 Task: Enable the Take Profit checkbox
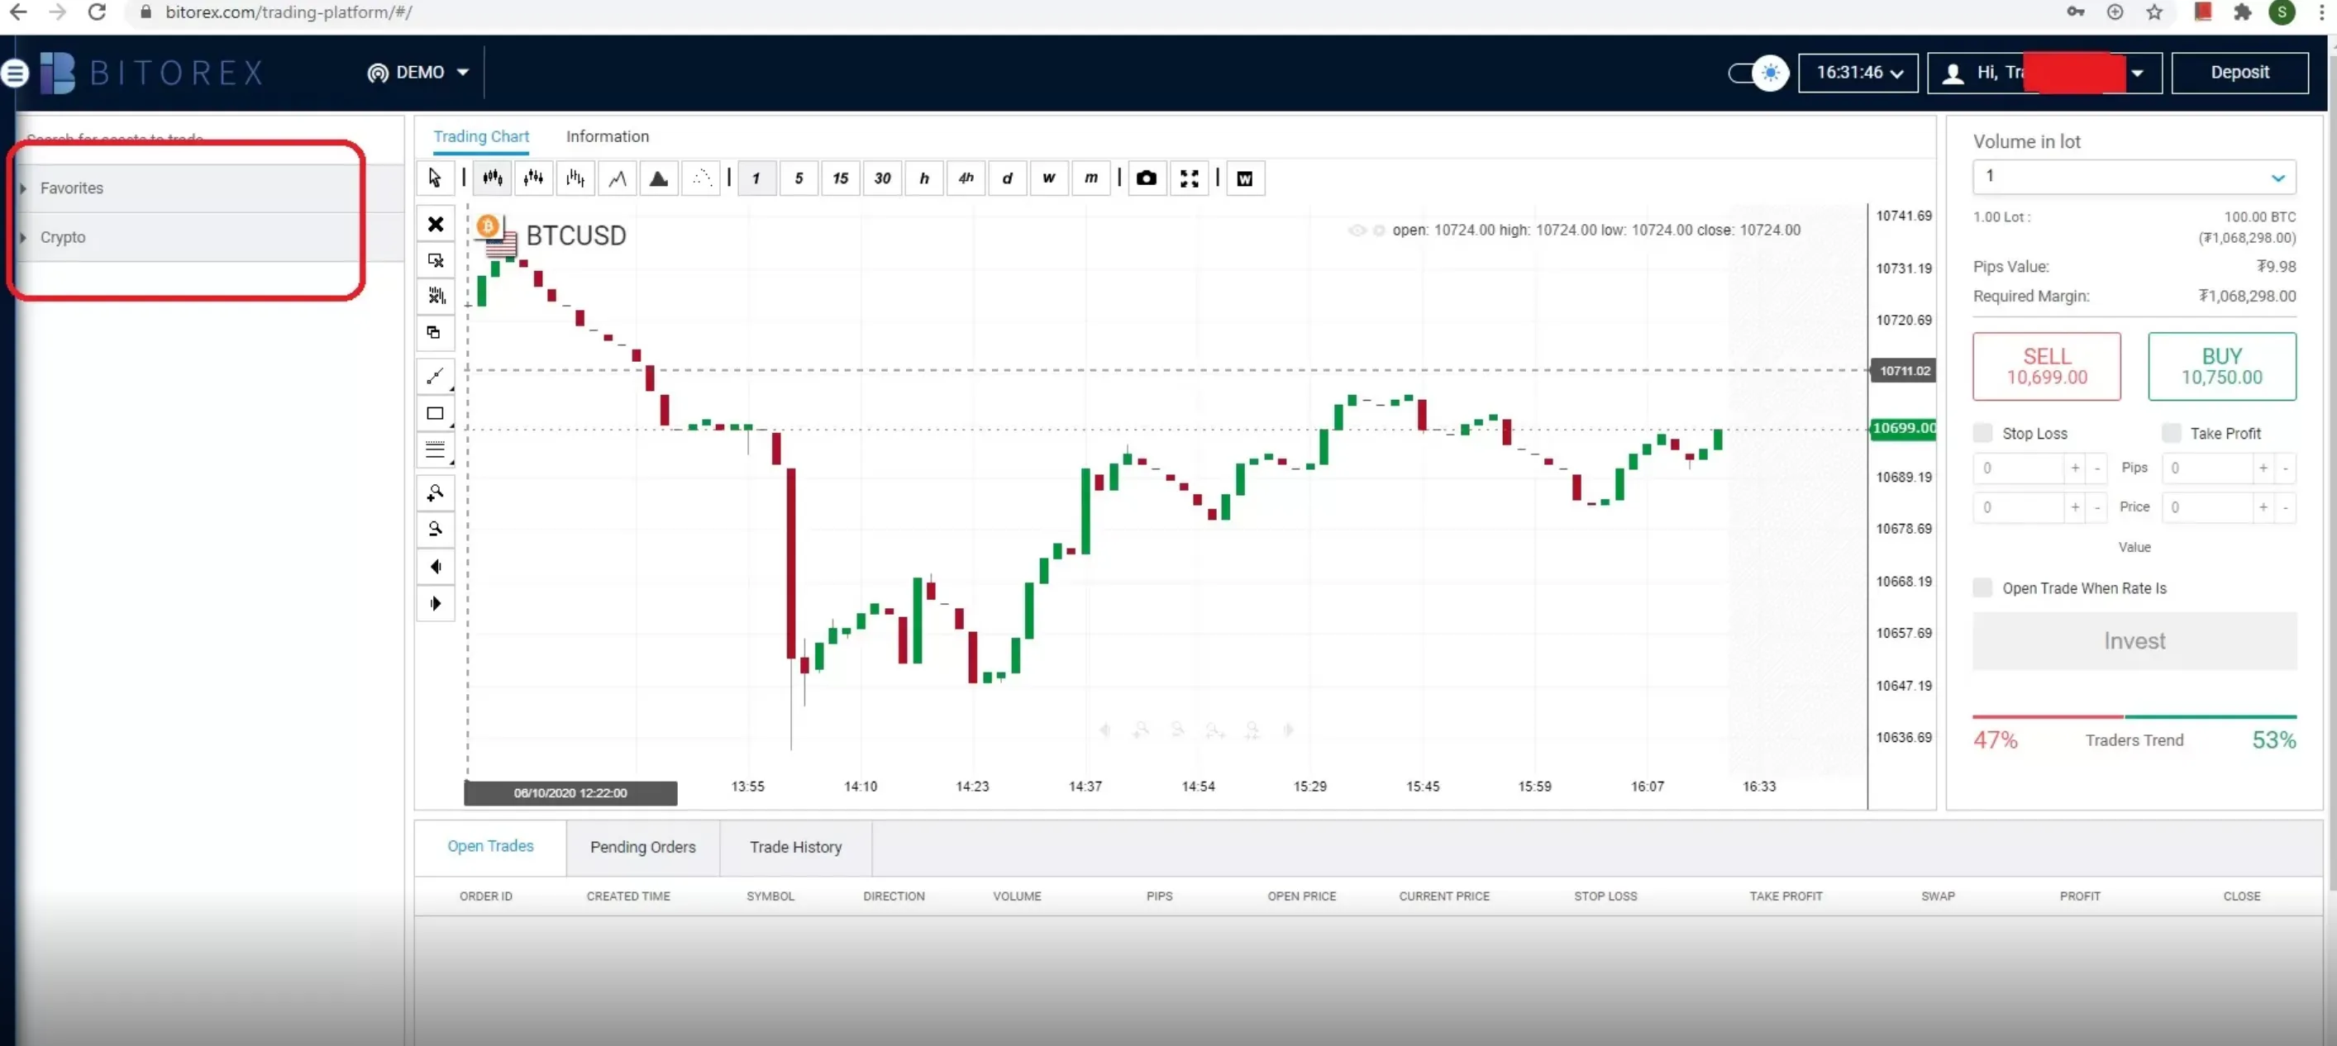click(2171, 433)
